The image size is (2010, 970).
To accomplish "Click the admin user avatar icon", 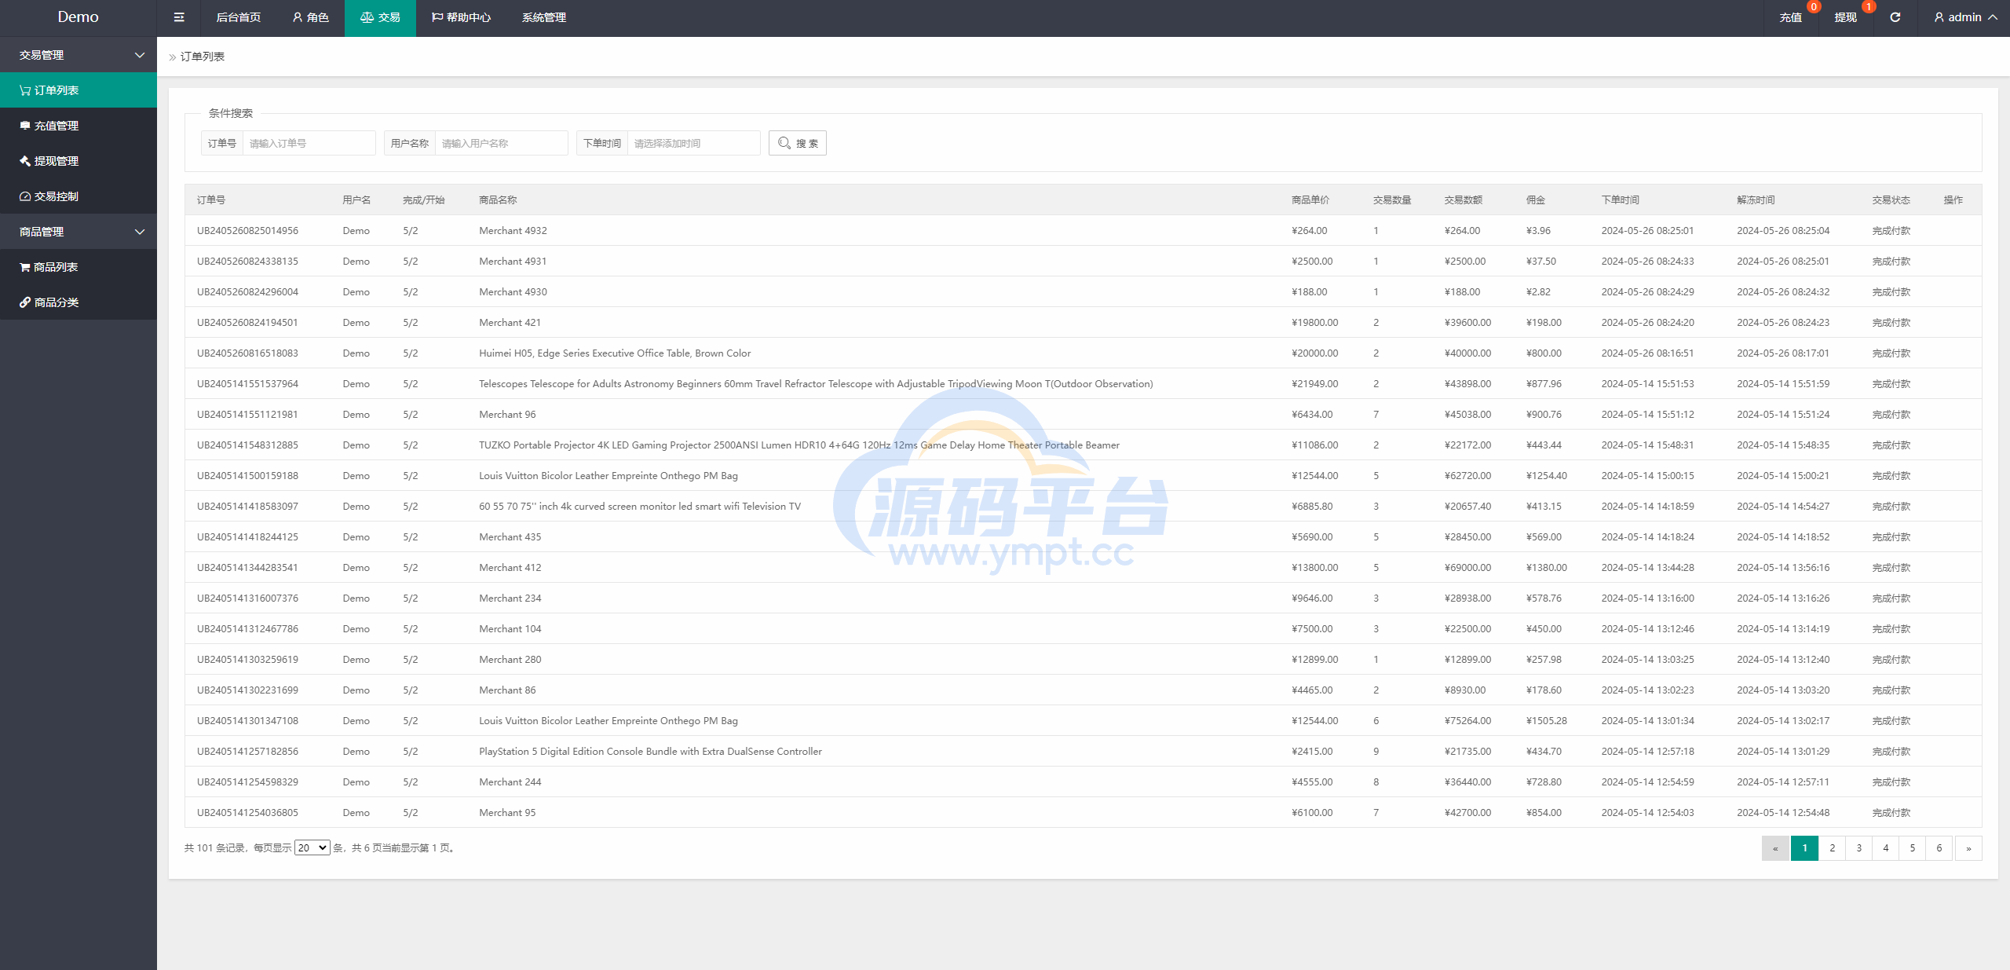I will (x=1939, y=17).
